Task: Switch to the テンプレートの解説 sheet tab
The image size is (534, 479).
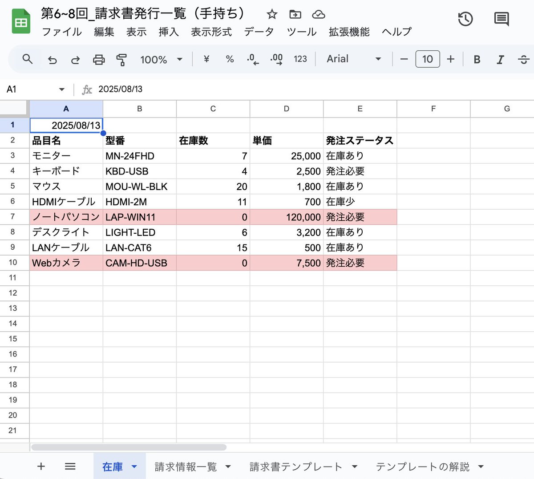Action: pyautogui.click(x=423, y=467)
